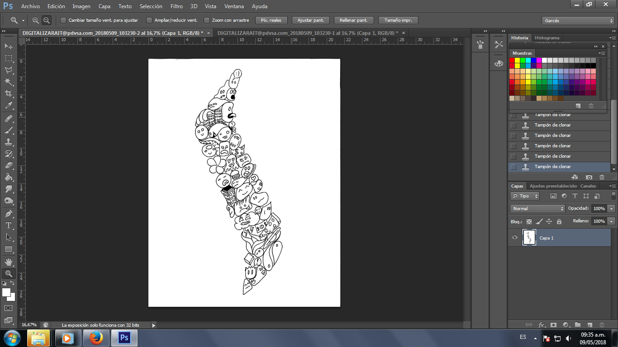Select the History Brush tool
This screenshot has height=347, width=618.
(9, 154)
